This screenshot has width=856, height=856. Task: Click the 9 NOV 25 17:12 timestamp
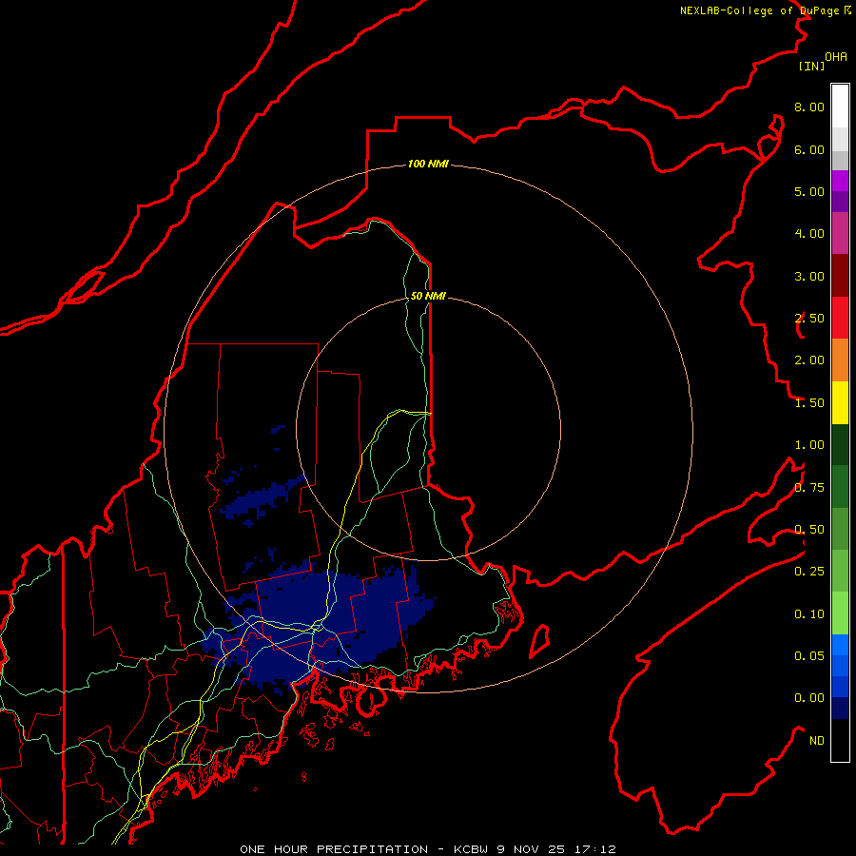coord(555,849)
